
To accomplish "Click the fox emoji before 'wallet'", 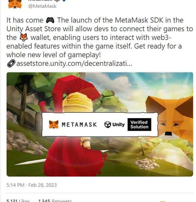I will [x=24, y=37].
